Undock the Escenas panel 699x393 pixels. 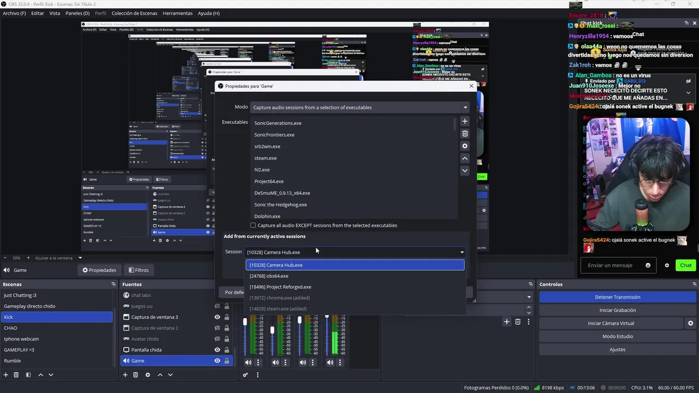[114, 284]
